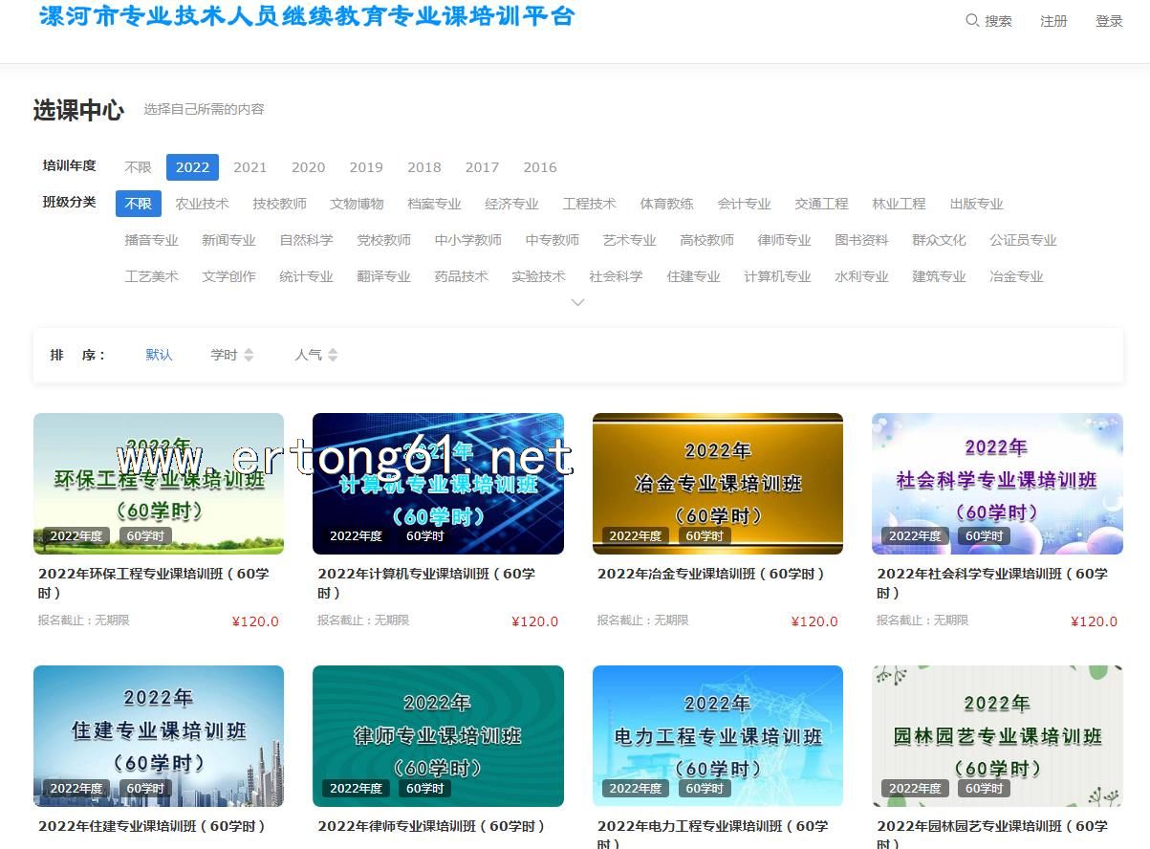The width and height of the screenshot is (1150, 849).
Task: Filter by 农业技术 category
Action: pyautogui.click(x=202, y=204)
